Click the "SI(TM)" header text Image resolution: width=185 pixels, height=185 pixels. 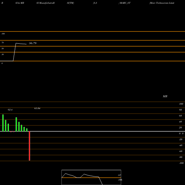click(70, 3)
